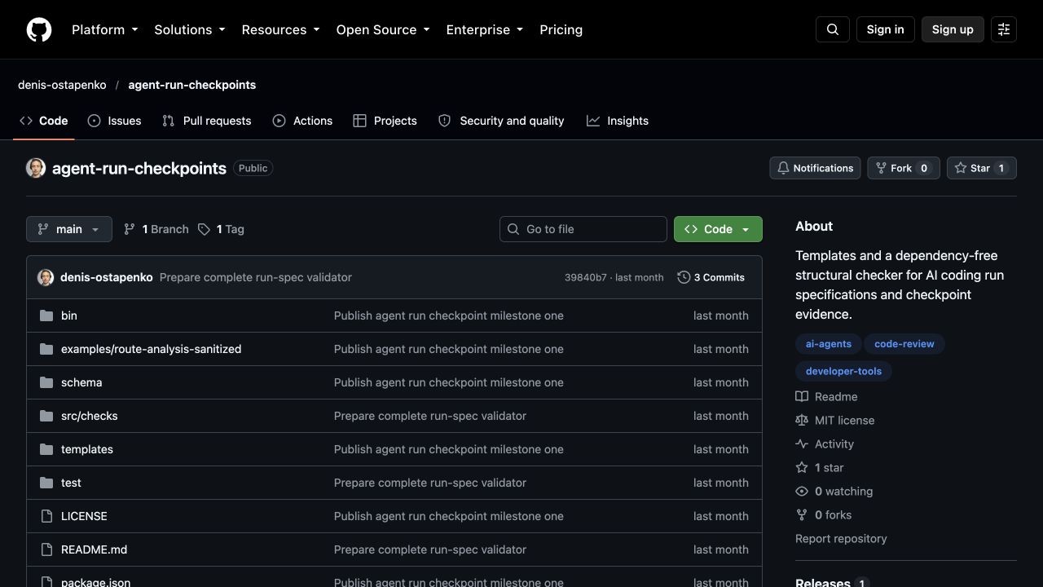Open the Platform dropdown menu
The height and width of the screenshot is (587, 1043).
105,29
